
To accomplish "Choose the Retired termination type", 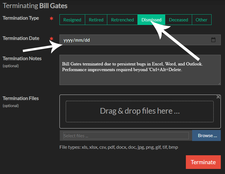I will click(x=96, y=20).
